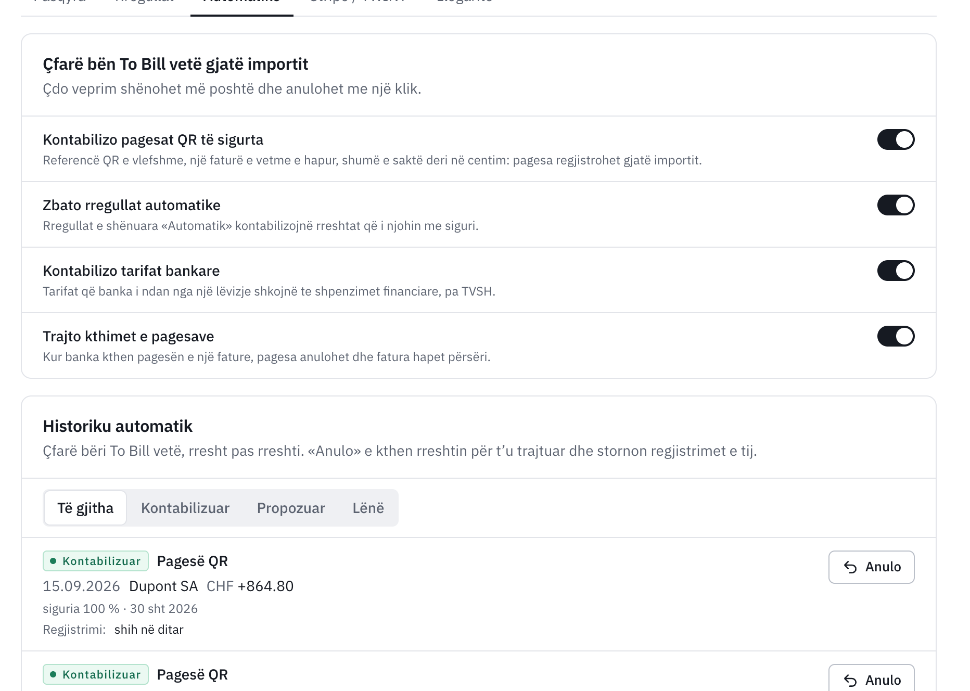Disable Kontabilizo pagesat QR të sigurta
Viewport: 970px width, 691px height.
[896, 139]
